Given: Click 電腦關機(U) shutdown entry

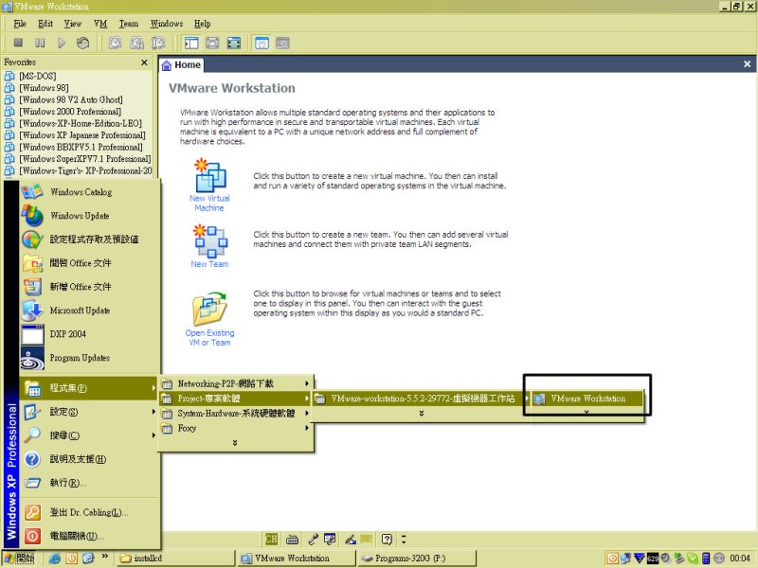Looking at the screenshot, I should pos(89,536).
